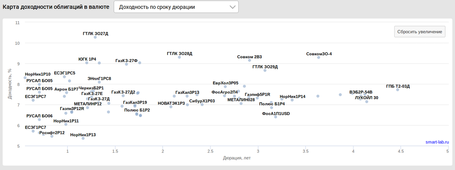Select the ВЭБ2Р-54В label
The width and height of the screenshot is (455, 170).
pos(361,92)
